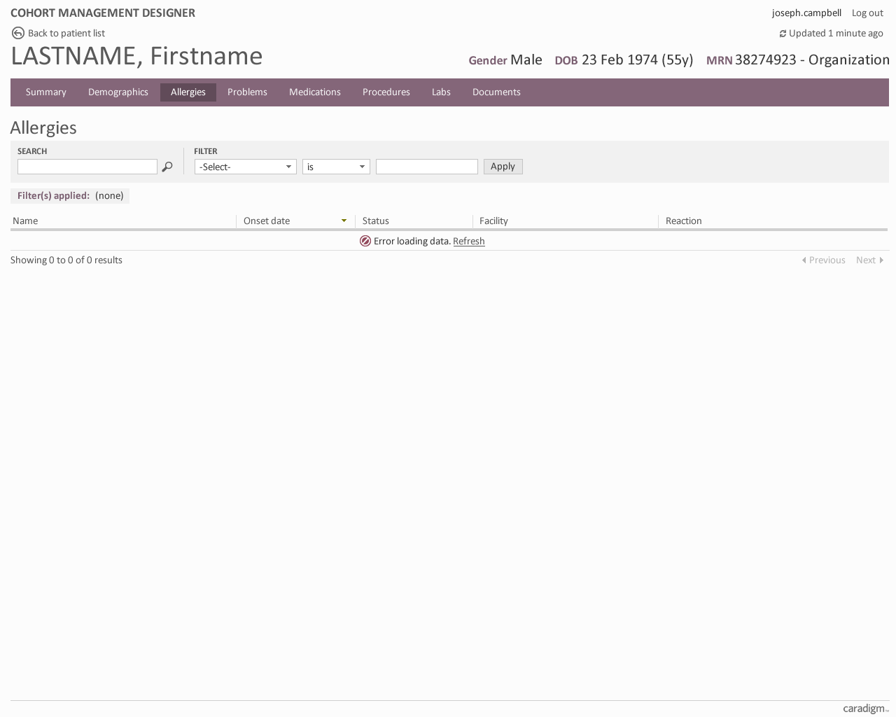
Task: Open the 'is' operator dropdown
Action: (x=336, y=167)
